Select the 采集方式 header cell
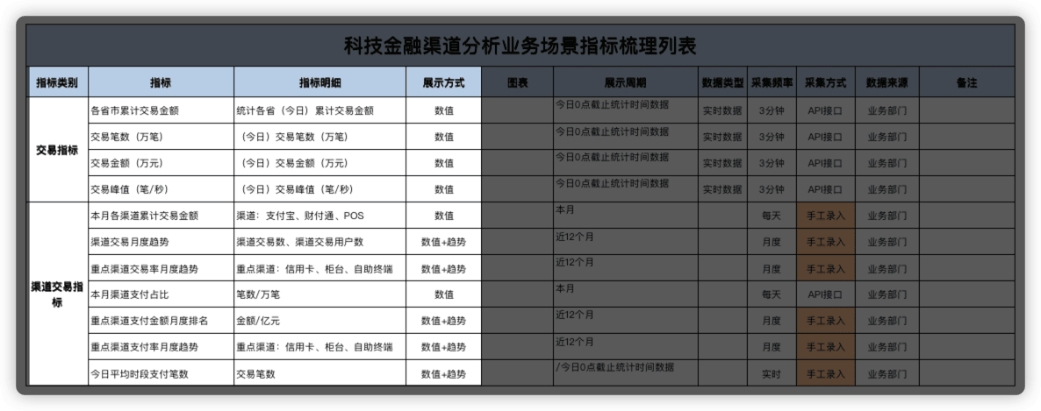 tap(826, 83)
